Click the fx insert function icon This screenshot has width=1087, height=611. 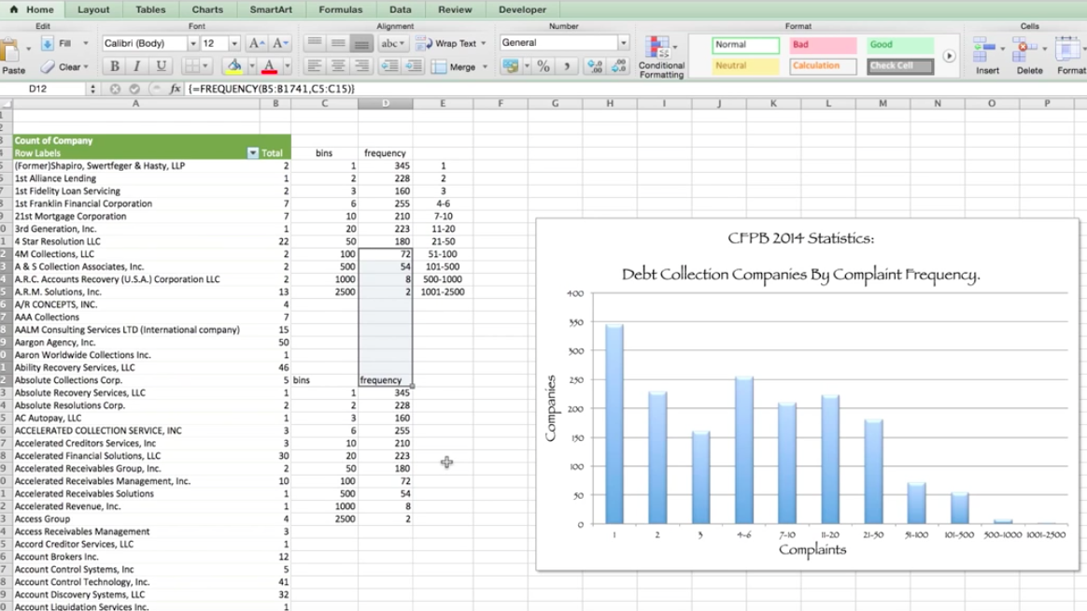(175, 89)
